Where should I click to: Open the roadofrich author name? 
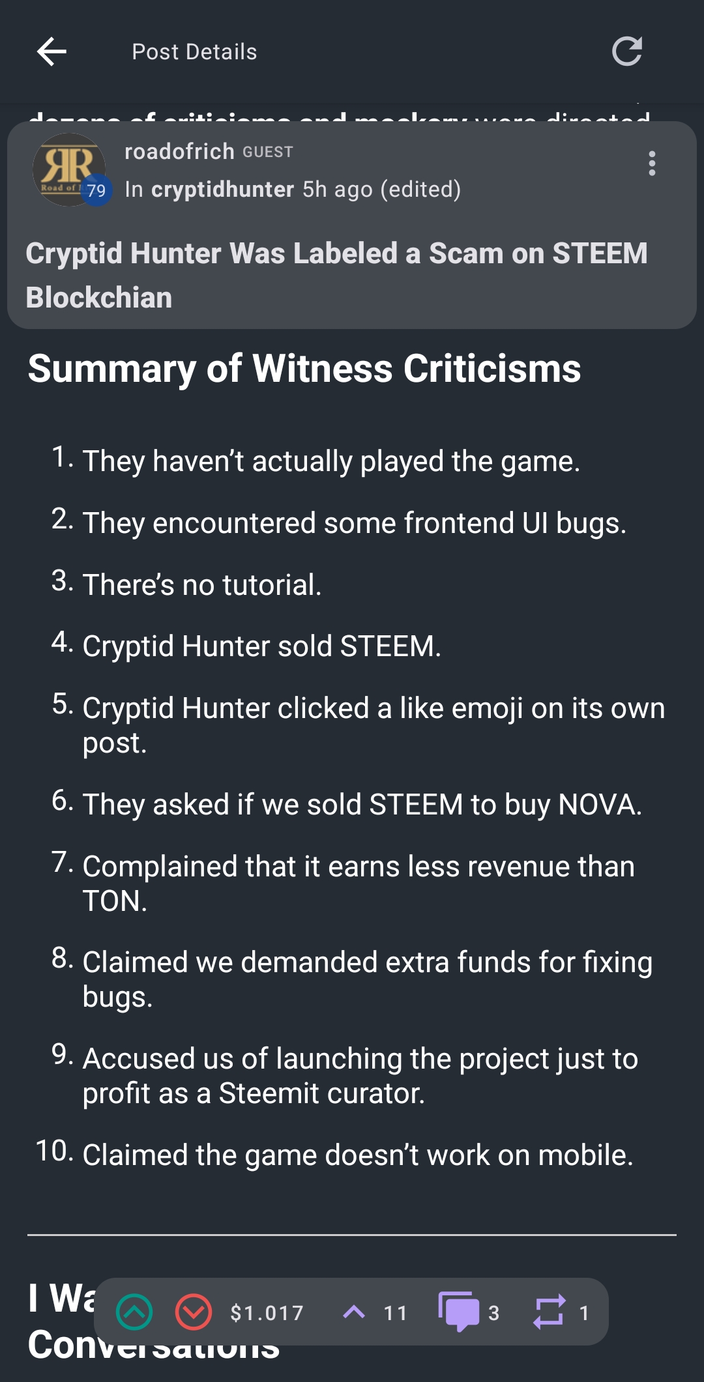[x=179, y=151]
